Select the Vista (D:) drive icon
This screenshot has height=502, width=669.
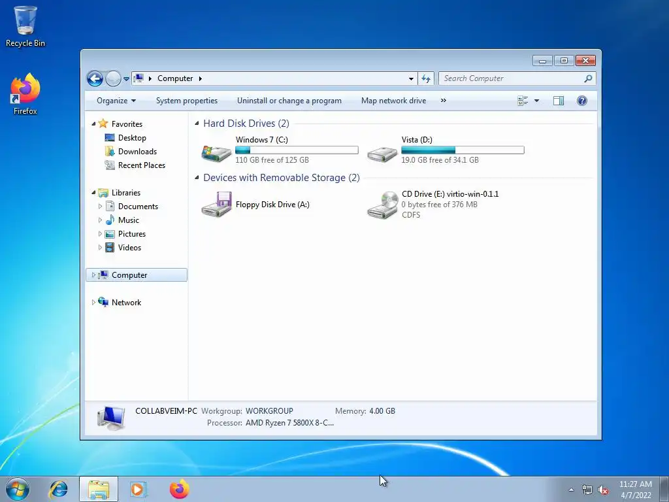pyautogui.click(x=382, y=154)
